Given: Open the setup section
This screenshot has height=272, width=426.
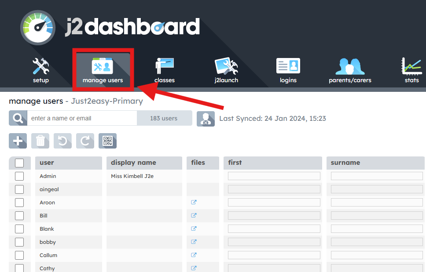Looking at the screenshot, I should [x=41, y=70].
